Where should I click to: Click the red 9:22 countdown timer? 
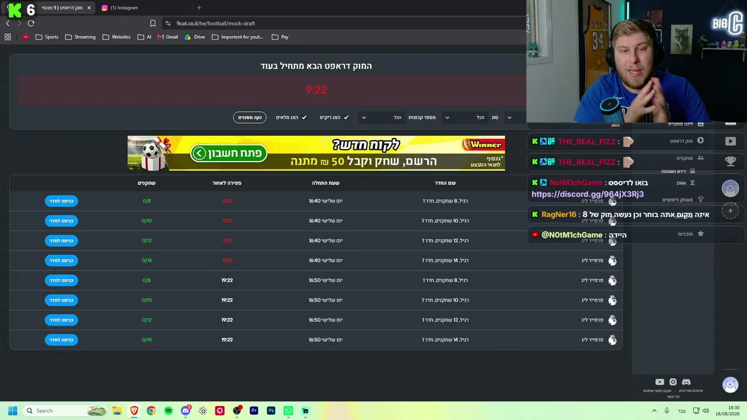(x=316, y=90)
